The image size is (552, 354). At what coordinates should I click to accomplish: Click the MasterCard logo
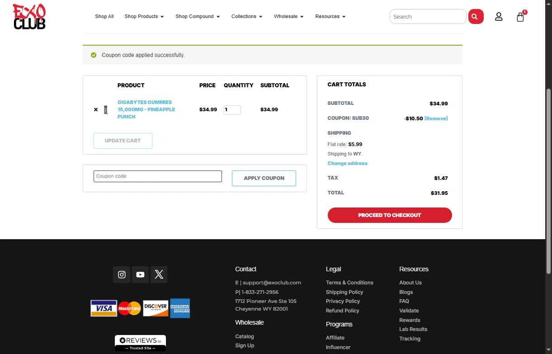pos(130,308)
